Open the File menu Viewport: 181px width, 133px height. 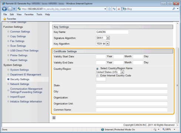tap(5, 14)
